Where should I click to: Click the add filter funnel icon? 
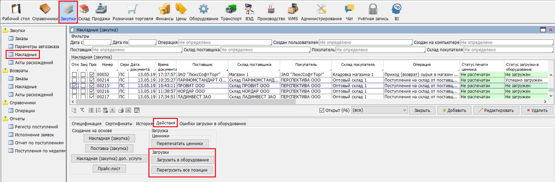point(82,110)
